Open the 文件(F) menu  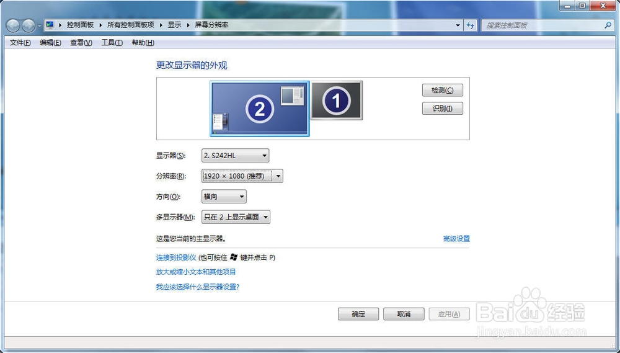pyautogui.click(x=20, y=42)
